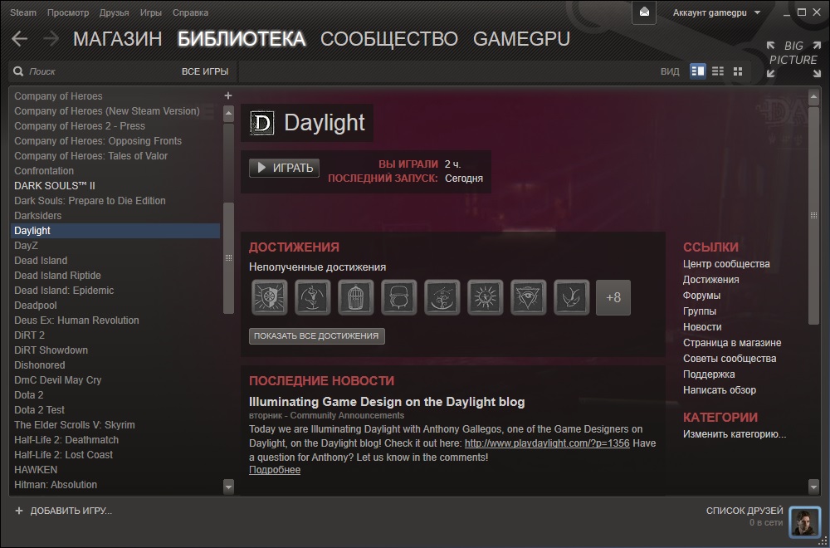Open the second locked achievement icon
830x548 pixels.
[x=313, y=297]
